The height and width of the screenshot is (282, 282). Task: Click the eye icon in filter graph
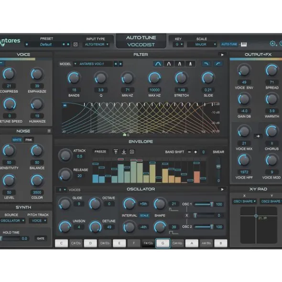click(x=65, y=105)
